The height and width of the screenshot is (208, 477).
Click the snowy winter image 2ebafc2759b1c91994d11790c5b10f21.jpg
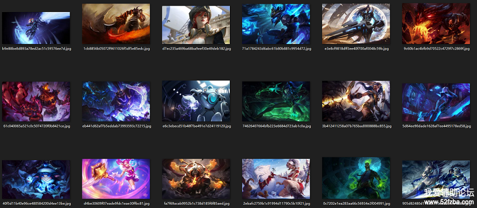pyautogui.click(x=276, y=180)
